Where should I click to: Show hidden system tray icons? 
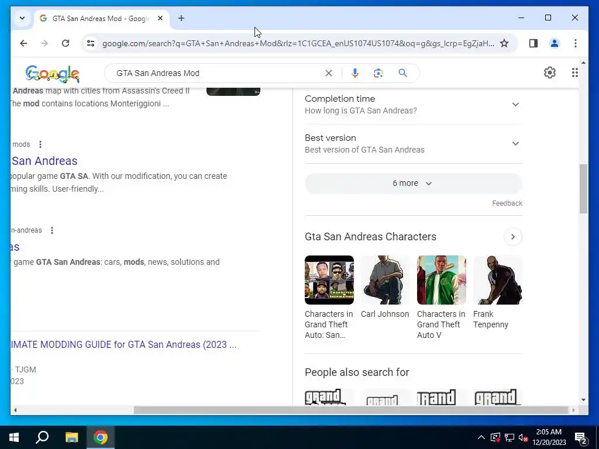(481, 437)
